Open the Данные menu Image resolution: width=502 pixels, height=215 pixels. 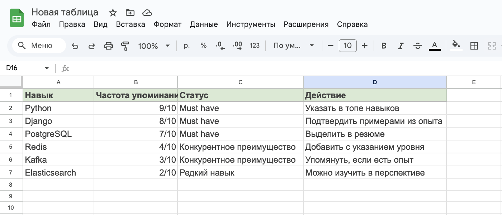tap(204, 24)
